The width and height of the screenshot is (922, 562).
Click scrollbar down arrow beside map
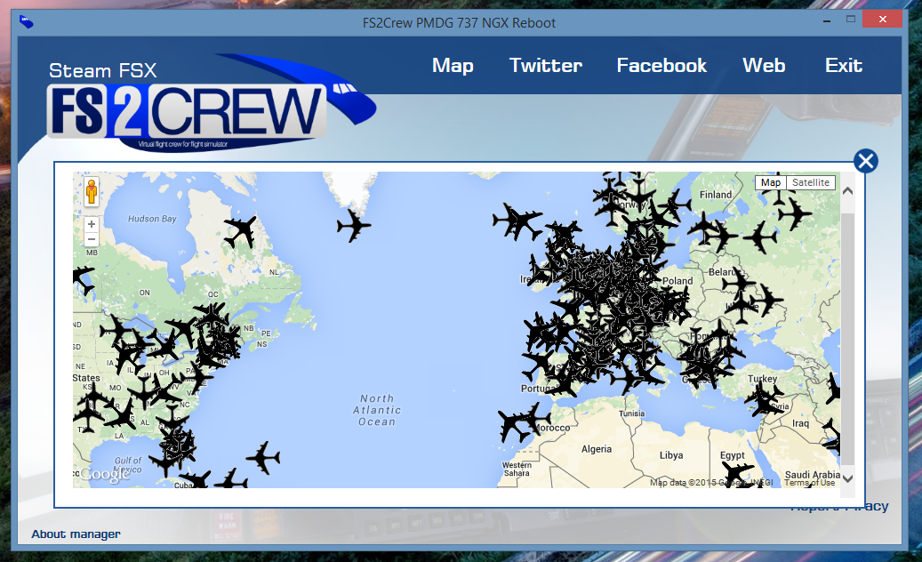coord(847,478)
